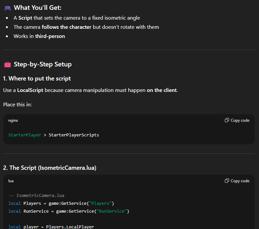Click the bold "third-person" text in the bullets
This screenshot has width=259, height=229.
point(50,36)
